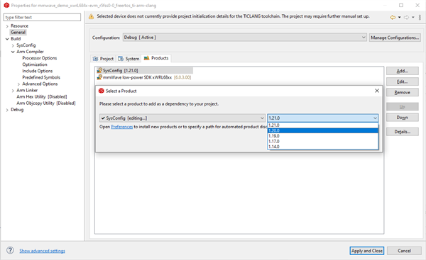Screen dimensions: 426x260
Task: Close the Select a Product dialog
Action: point(377,91)
